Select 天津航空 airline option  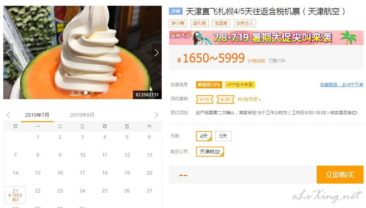(x=210, y=152)
